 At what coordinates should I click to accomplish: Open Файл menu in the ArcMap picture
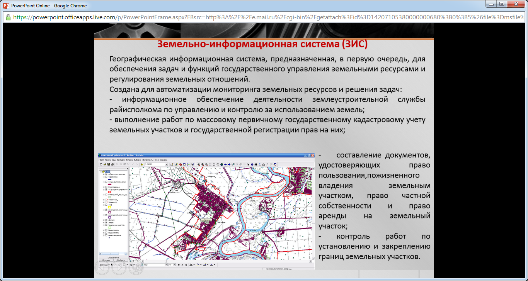click(102, 160)
